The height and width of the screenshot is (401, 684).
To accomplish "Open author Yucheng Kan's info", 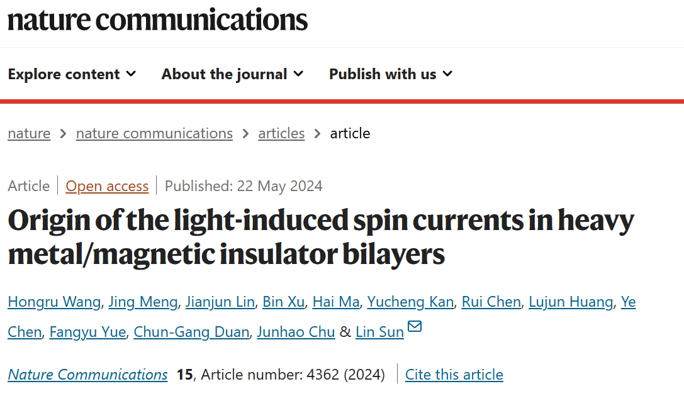I will coord(410,302).
